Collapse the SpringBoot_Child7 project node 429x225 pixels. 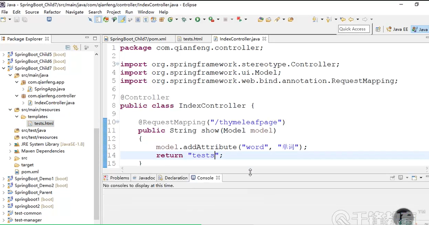click(4, 68)
